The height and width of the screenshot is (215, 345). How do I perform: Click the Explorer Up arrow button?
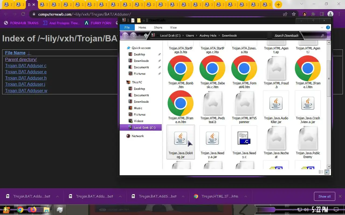coord(146,35)
